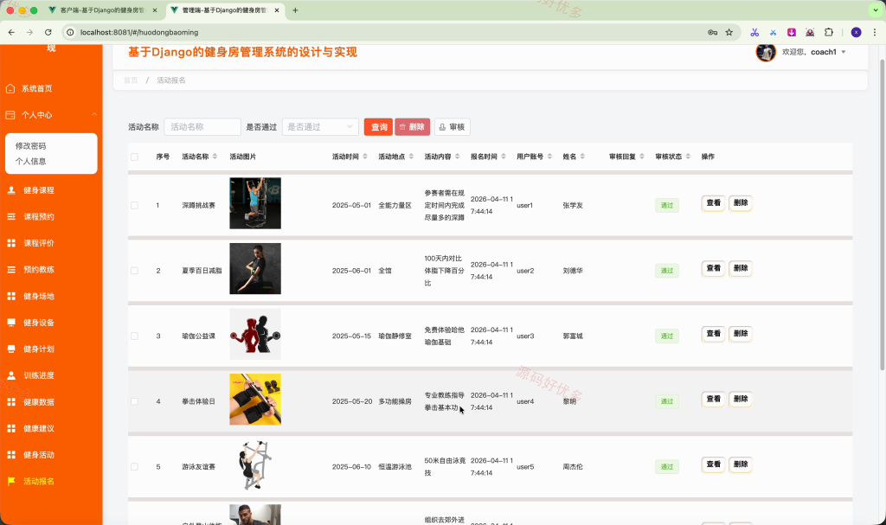Click the page vertical scrollbar
The height and width of the screenshot is (525, 886).
click(882, 214)
